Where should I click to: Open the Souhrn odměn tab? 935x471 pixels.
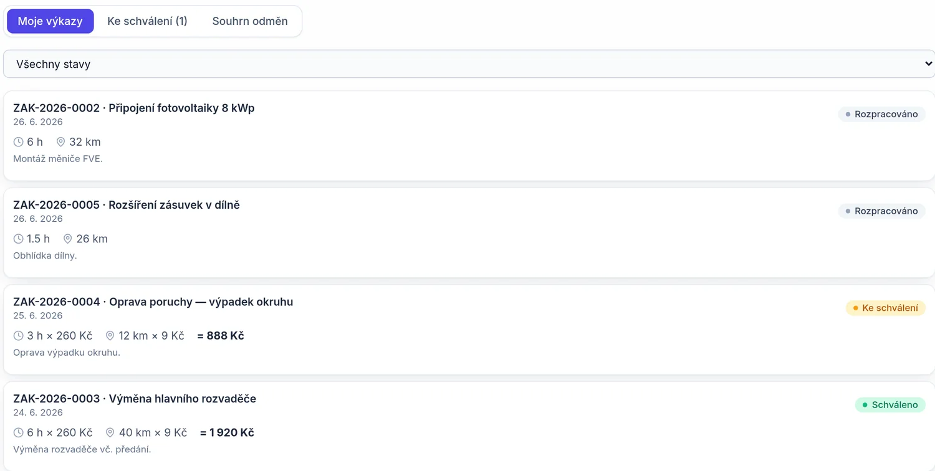click(x=250, y=21)
